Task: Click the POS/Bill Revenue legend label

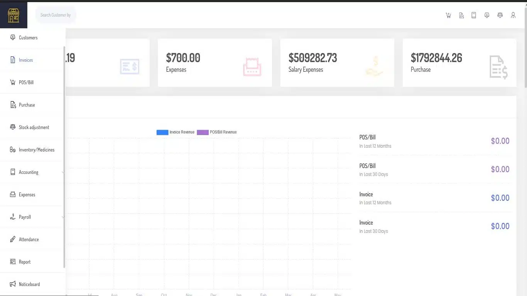Action: pyautogui.click(x=223, y=132)
